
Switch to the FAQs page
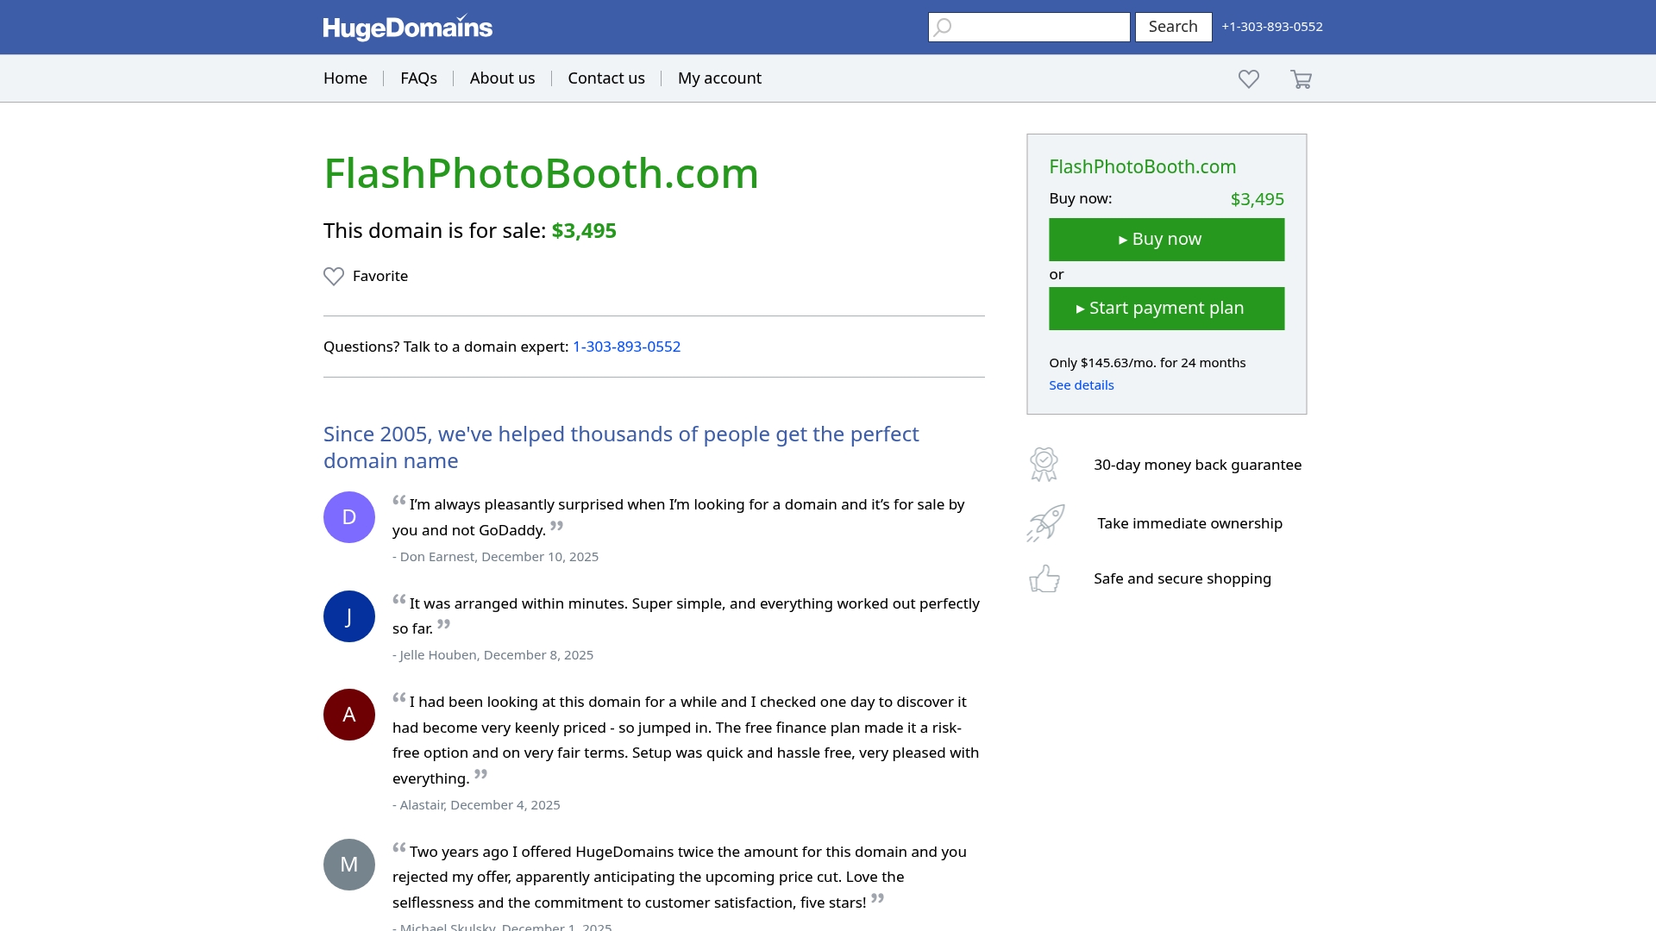point(418,78)
